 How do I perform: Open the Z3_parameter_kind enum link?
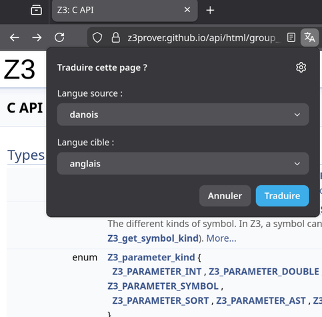[x=151, y=258]
